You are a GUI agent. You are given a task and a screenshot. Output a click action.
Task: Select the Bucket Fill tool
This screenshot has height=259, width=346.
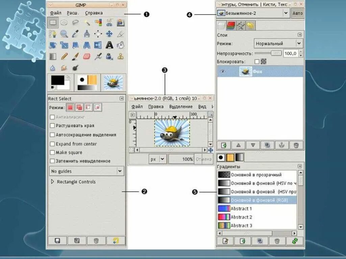click(121, 45)
